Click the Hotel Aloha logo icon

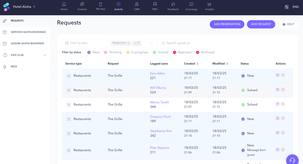tap(6, 7)
